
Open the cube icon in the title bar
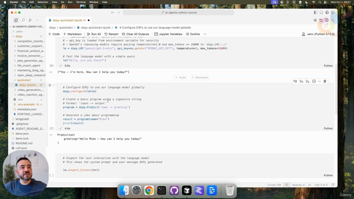click(327, 12)
